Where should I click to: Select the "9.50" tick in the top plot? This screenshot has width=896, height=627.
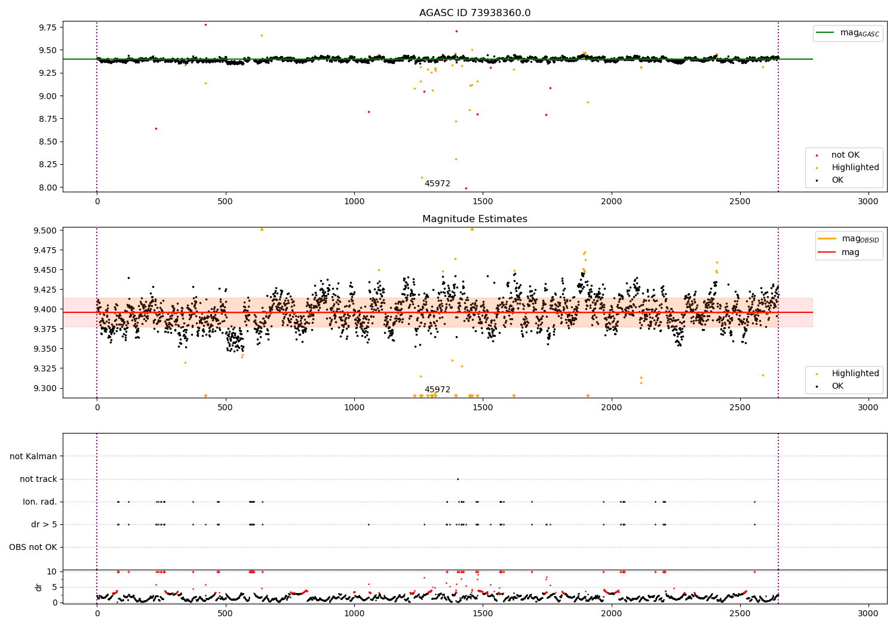coord(48,50)
